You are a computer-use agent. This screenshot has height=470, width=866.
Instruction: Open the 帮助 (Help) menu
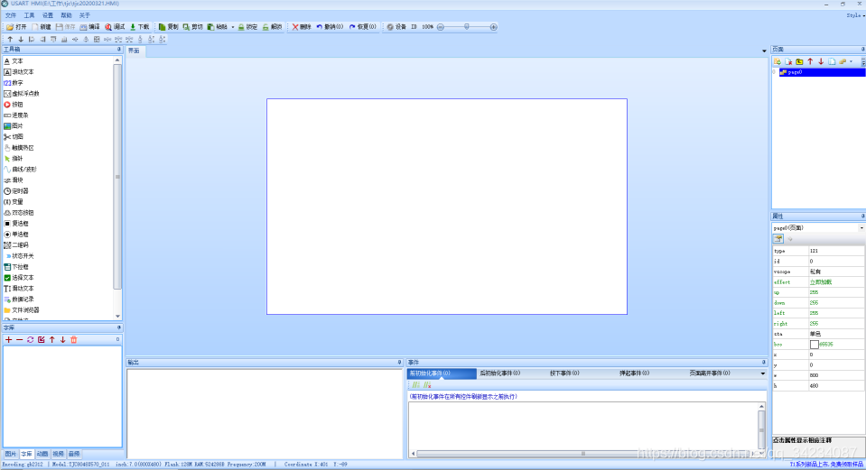pos(66,15)
